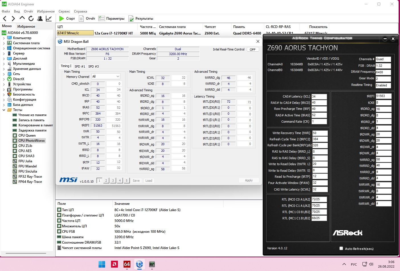
Task: Expand the Операционная система tree node
Action: pyautogui.click(x=4, y=48)
